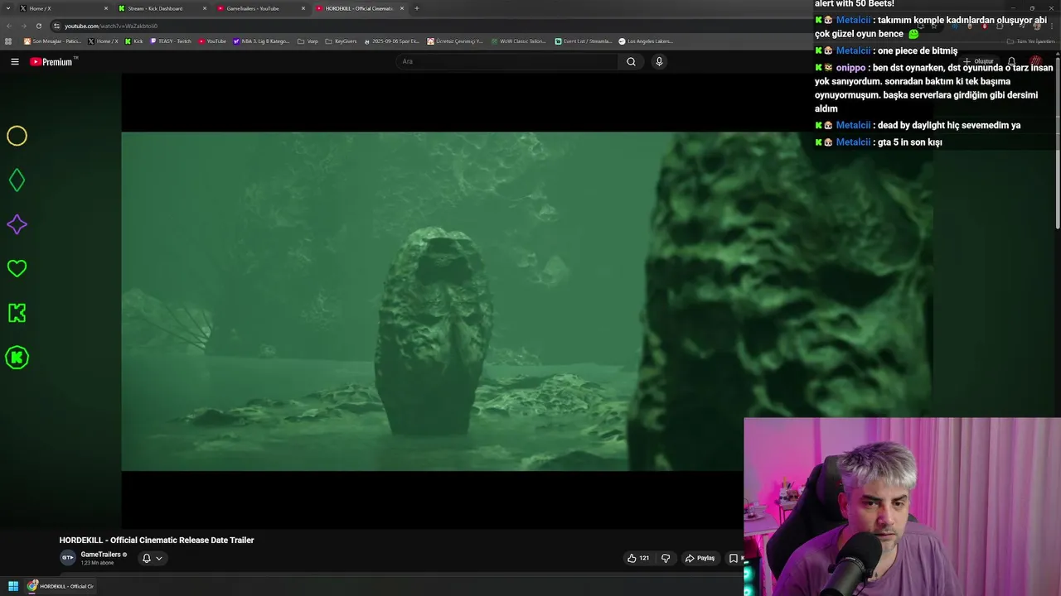Image resolution: width=1061 pixels, height=596 pixels.
Task: Open Ücretsiz Çevrimiçi bookmark
Action: click(455, 41)
